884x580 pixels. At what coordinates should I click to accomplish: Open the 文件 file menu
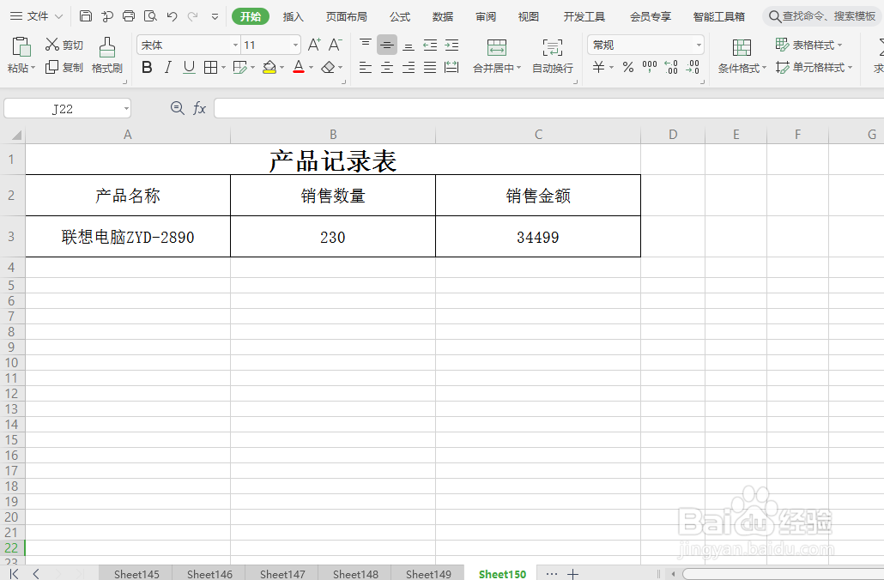tap(36, 15)
